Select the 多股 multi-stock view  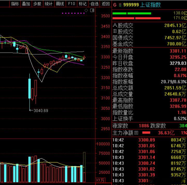coord(37,4)
